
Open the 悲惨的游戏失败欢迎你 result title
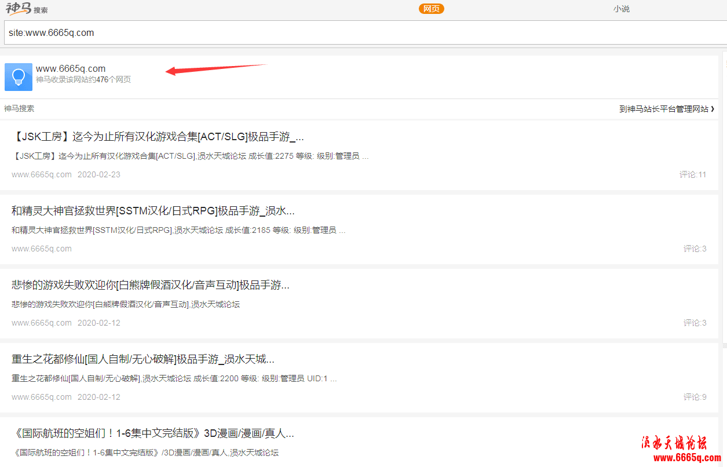click(151, 285)
